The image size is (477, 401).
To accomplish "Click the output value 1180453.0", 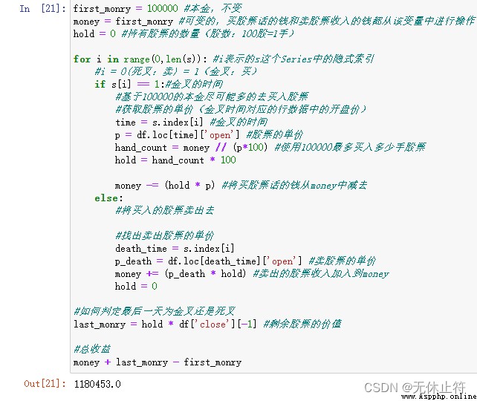I will click(x=97, y=384).
